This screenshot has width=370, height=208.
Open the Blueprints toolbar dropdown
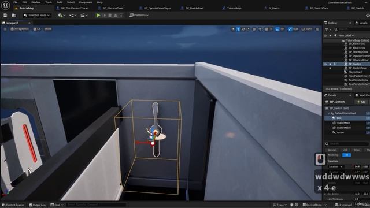point(72,16)
